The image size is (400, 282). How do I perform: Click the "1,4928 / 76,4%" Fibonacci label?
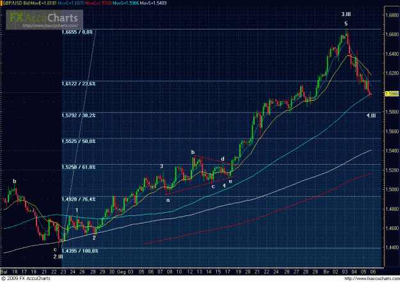tap(78, 199)
